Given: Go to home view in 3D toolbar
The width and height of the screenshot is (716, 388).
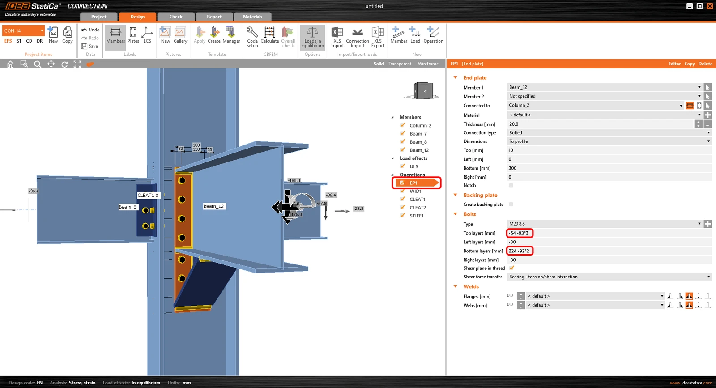Looking at the screenshot, I should [10, 64].
